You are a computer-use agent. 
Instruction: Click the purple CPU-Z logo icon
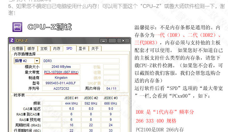[17, 27]
